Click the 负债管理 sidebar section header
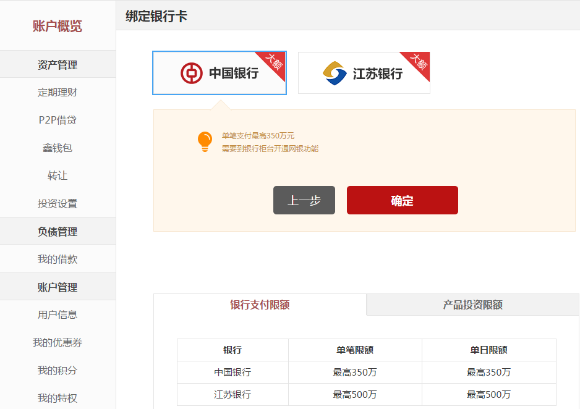 (x=58, y=231)
